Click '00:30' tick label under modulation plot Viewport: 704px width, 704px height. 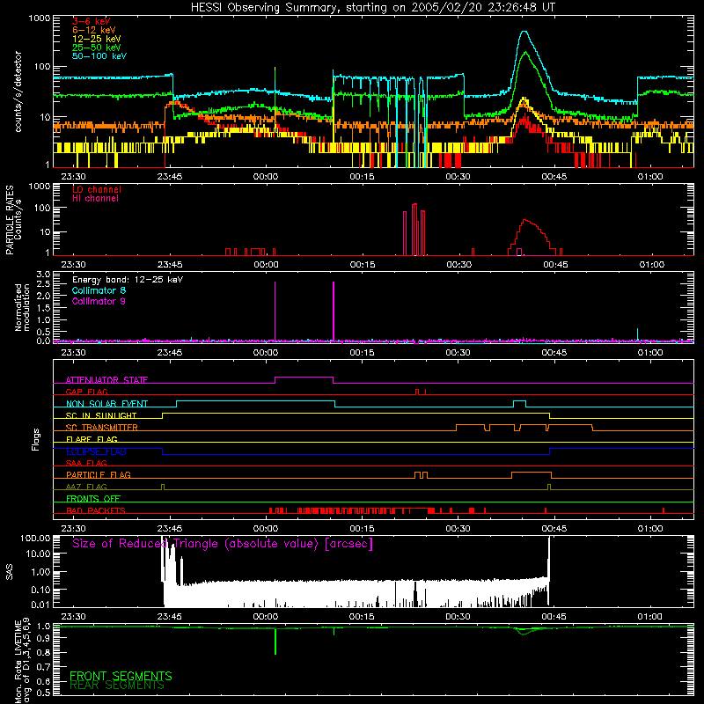458,353
